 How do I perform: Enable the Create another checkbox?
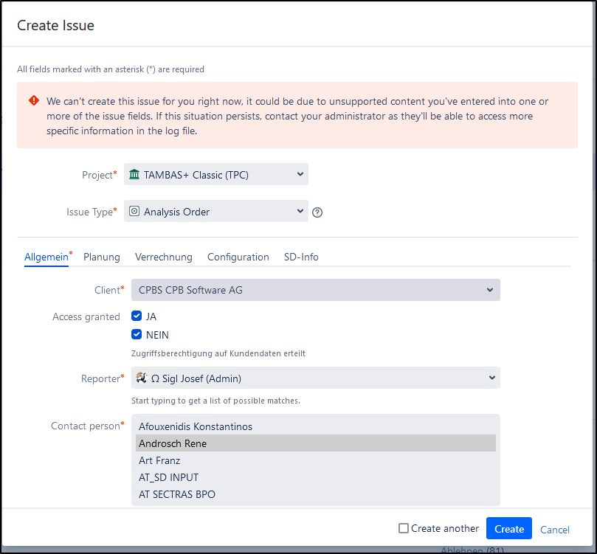(x=404, y=528)
